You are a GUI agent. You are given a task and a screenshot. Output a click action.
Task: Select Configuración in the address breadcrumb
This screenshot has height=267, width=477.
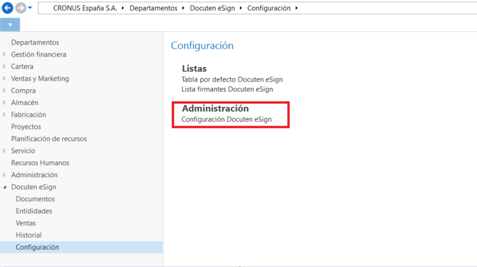[x=269, y=8]
